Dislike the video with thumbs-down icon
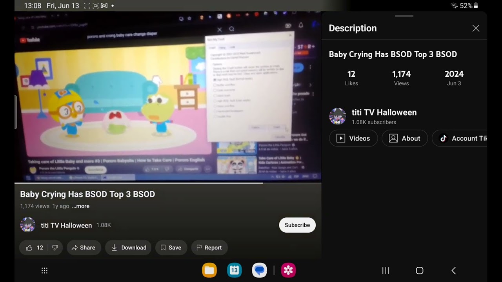 click(55, 248)
